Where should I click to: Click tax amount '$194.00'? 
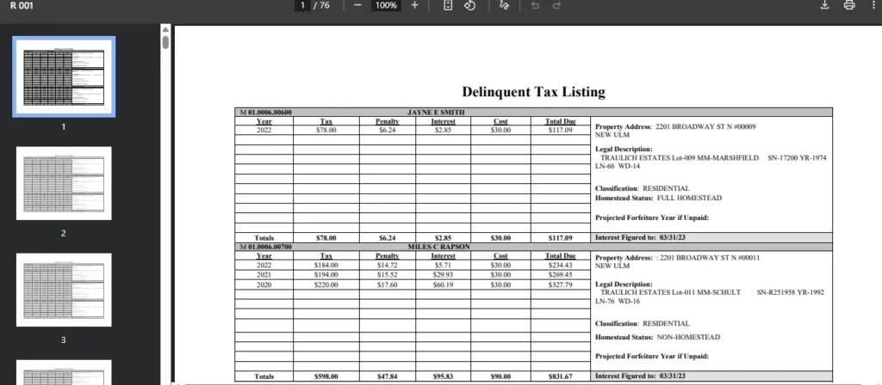(326, 275)
